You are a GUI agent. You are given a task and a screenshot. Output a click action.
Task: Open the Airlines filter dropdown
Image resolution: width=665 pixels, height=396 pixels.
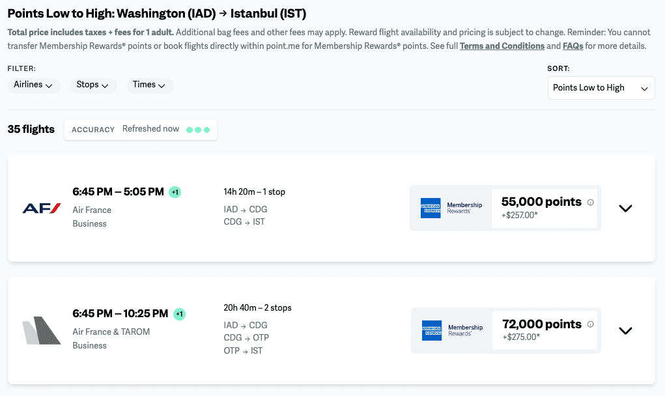point(34,85)
